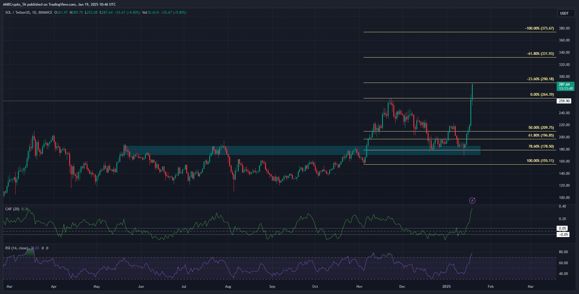Click the purple lightning event icon

(472, 200)
